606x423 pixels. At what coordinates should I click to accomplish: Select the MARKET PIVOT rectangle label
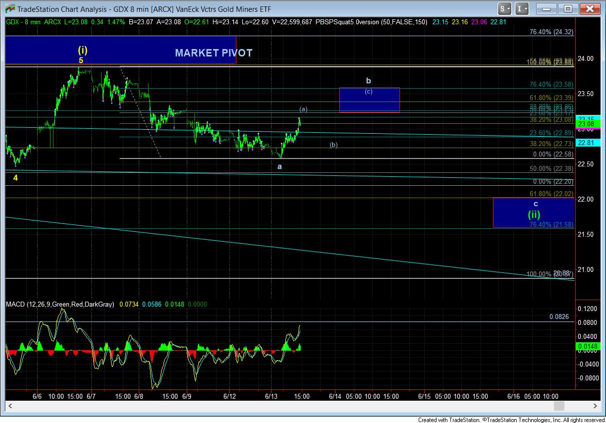pos(214,53)
